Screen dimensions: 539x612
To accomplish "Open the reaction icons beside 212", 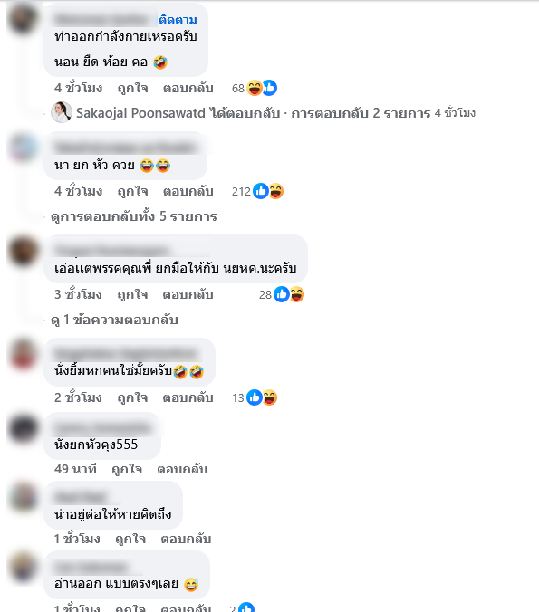I will click(268, 191).
